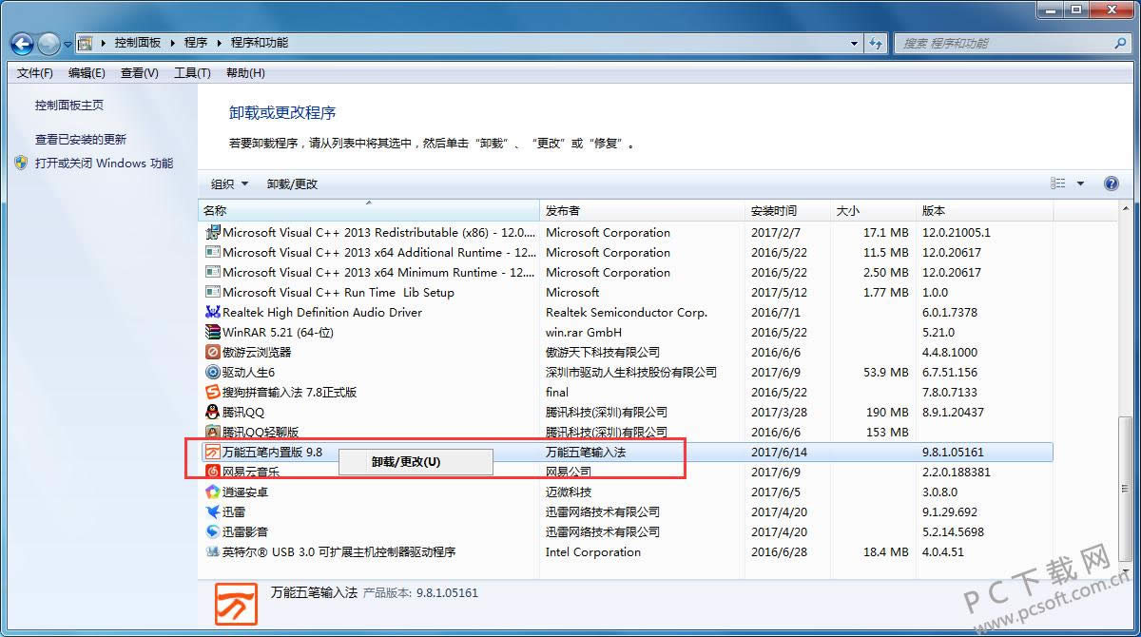
Task: Select the 搜狗拼音输入法 icon
Action: (x=213, y=393)
